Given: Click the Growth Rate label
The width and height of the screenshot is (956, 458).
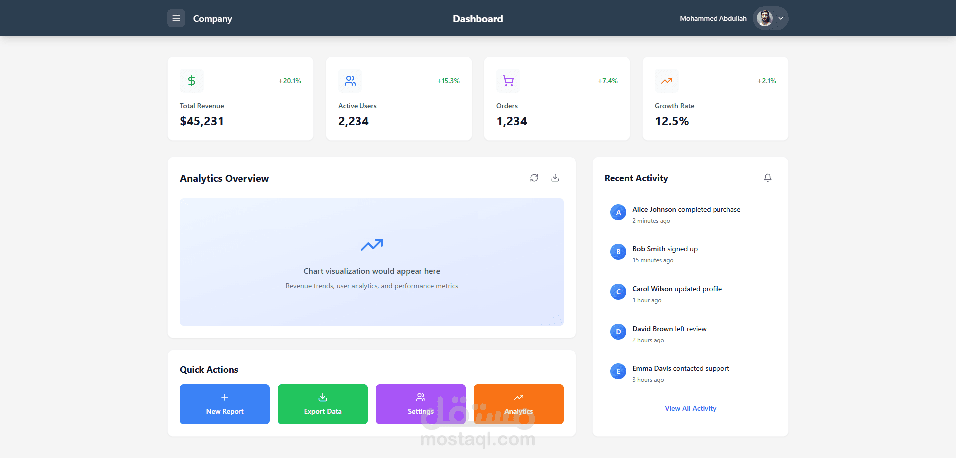Looking at the screenshot, I should (674, 106).
